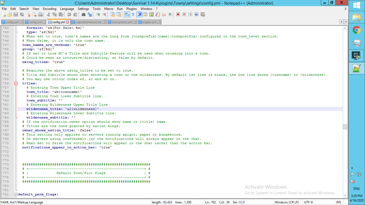Click the down arrow of vertical scrollbar
Image resolution: width=365 pixels, height=205 pixels.
(345, 196)
